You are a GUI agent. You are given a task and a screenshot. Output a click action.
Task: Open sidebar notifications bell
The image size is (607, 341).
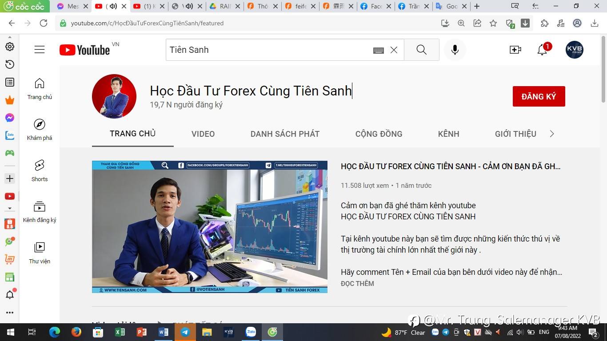pyautogui.click(x=9, y=294)
